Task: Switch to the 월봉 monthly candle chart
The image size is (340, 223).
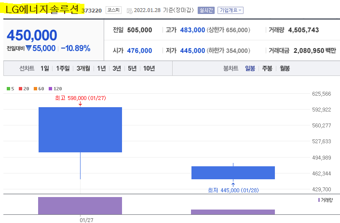Action: click(x=285, y=69)
